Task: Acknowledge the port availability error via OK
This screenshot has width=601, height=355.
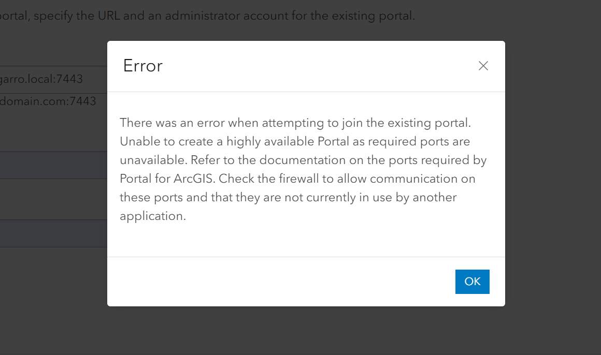Action: click(472, 282)
